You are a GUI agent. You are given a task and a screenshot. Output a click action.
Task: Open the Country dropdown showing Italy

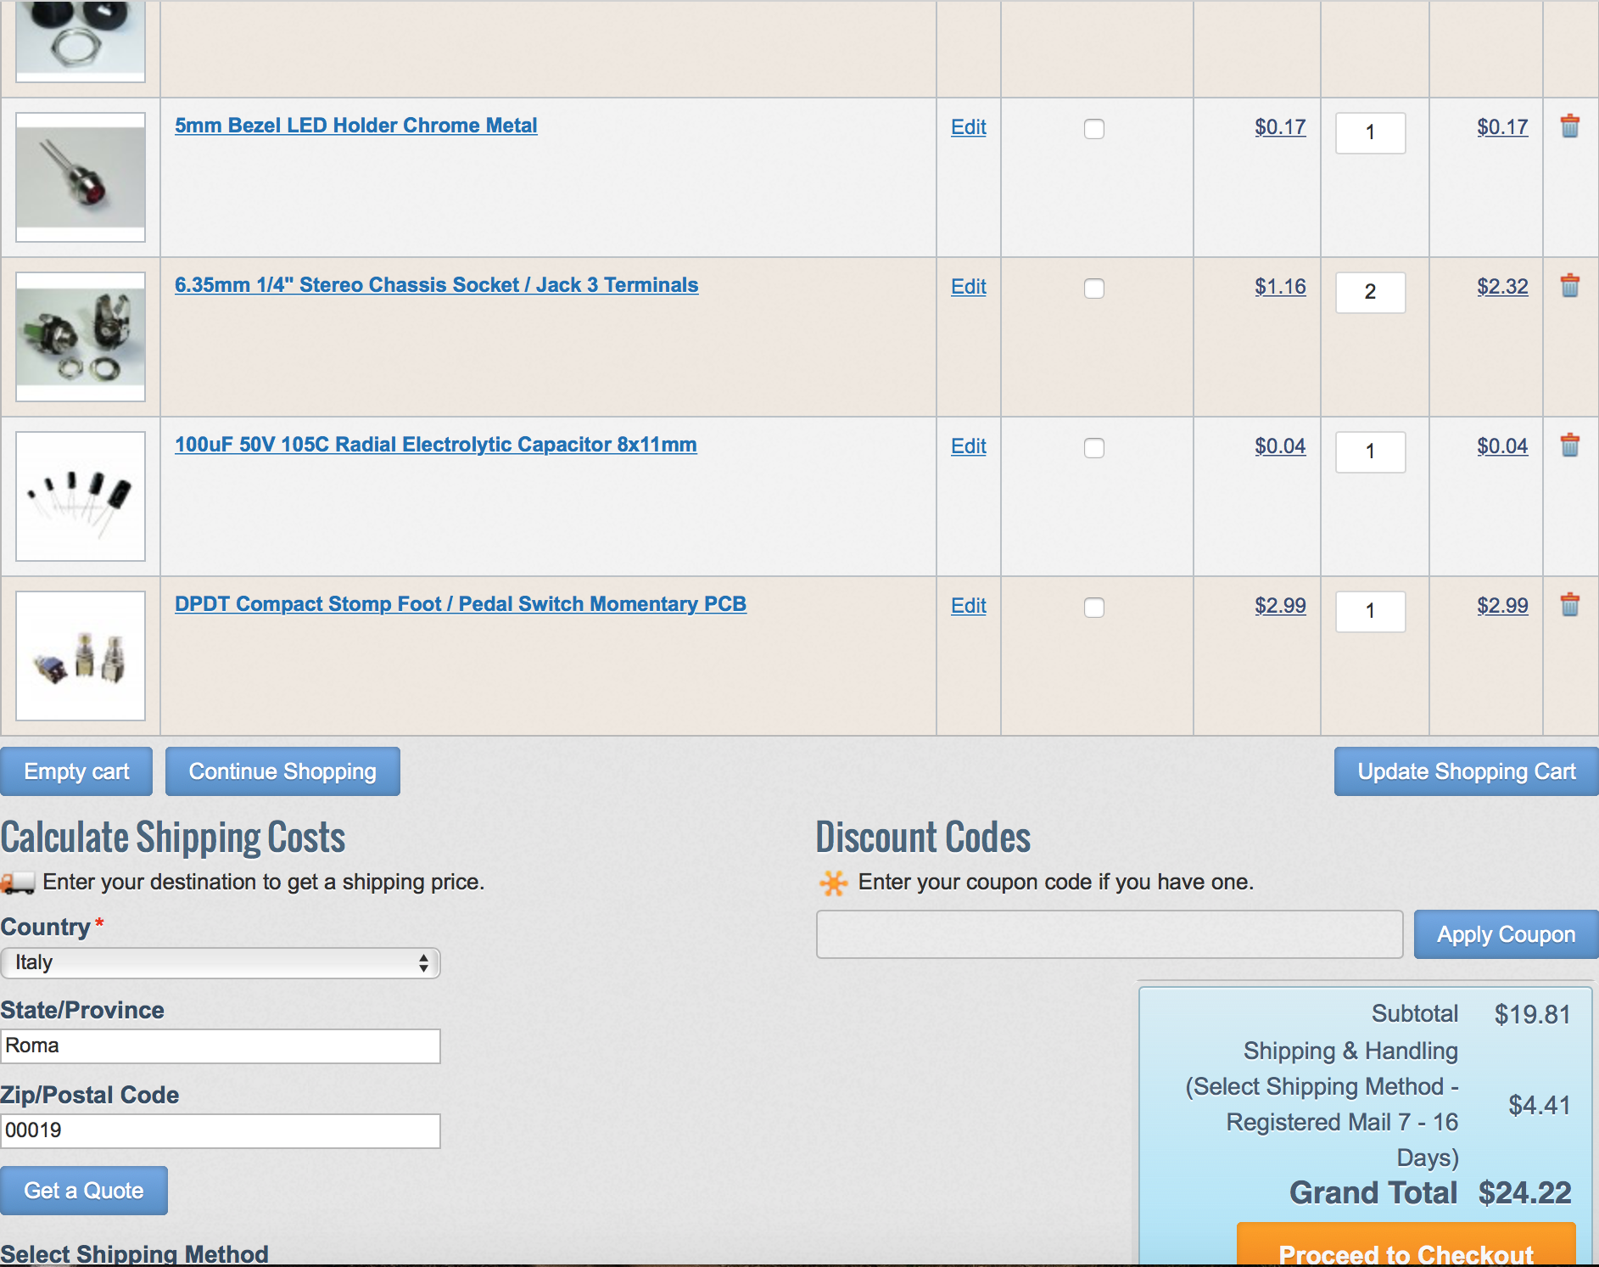point(221,962)
